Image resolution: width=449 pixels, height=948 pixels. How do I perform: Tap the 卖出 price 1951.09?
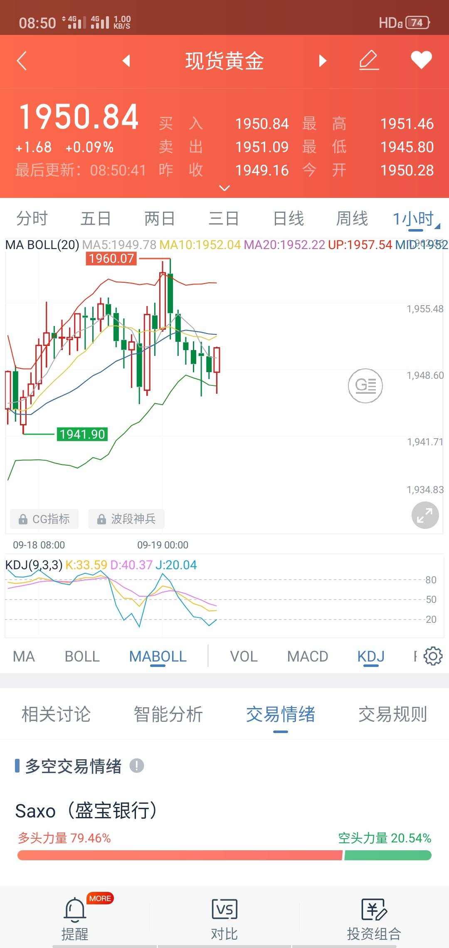(262, 147)
